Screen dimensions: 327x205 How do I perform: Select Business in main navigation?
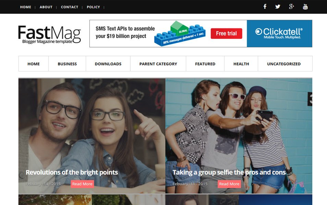tap(67, 64)
